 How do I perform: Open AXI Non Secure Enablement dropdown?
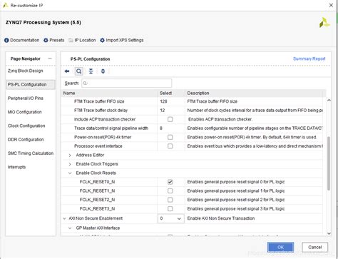coord(171,218)
